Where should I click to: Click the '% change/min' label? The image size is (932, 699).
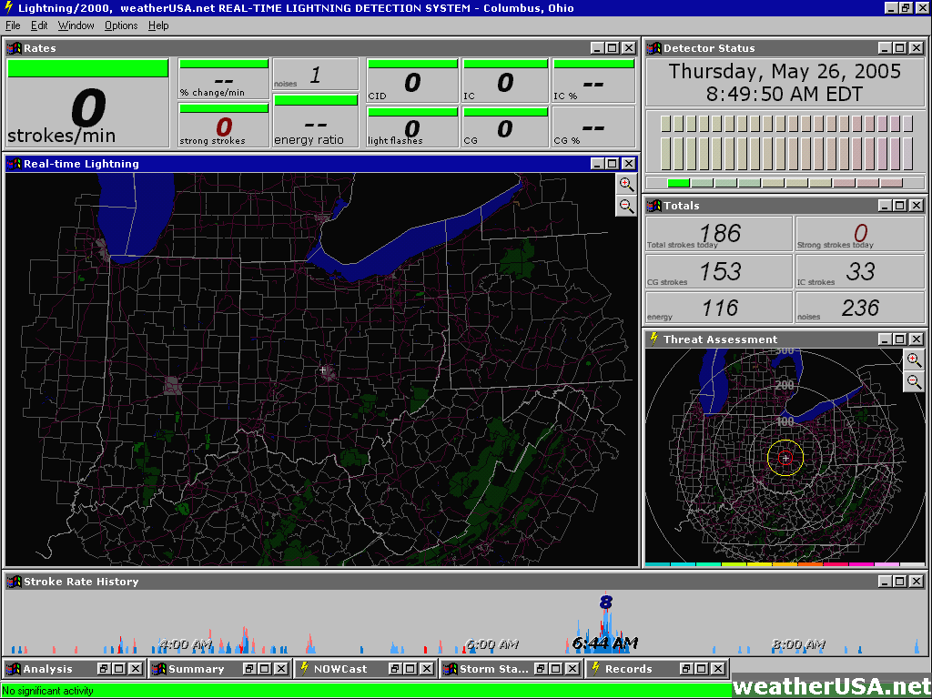point(212,93)
